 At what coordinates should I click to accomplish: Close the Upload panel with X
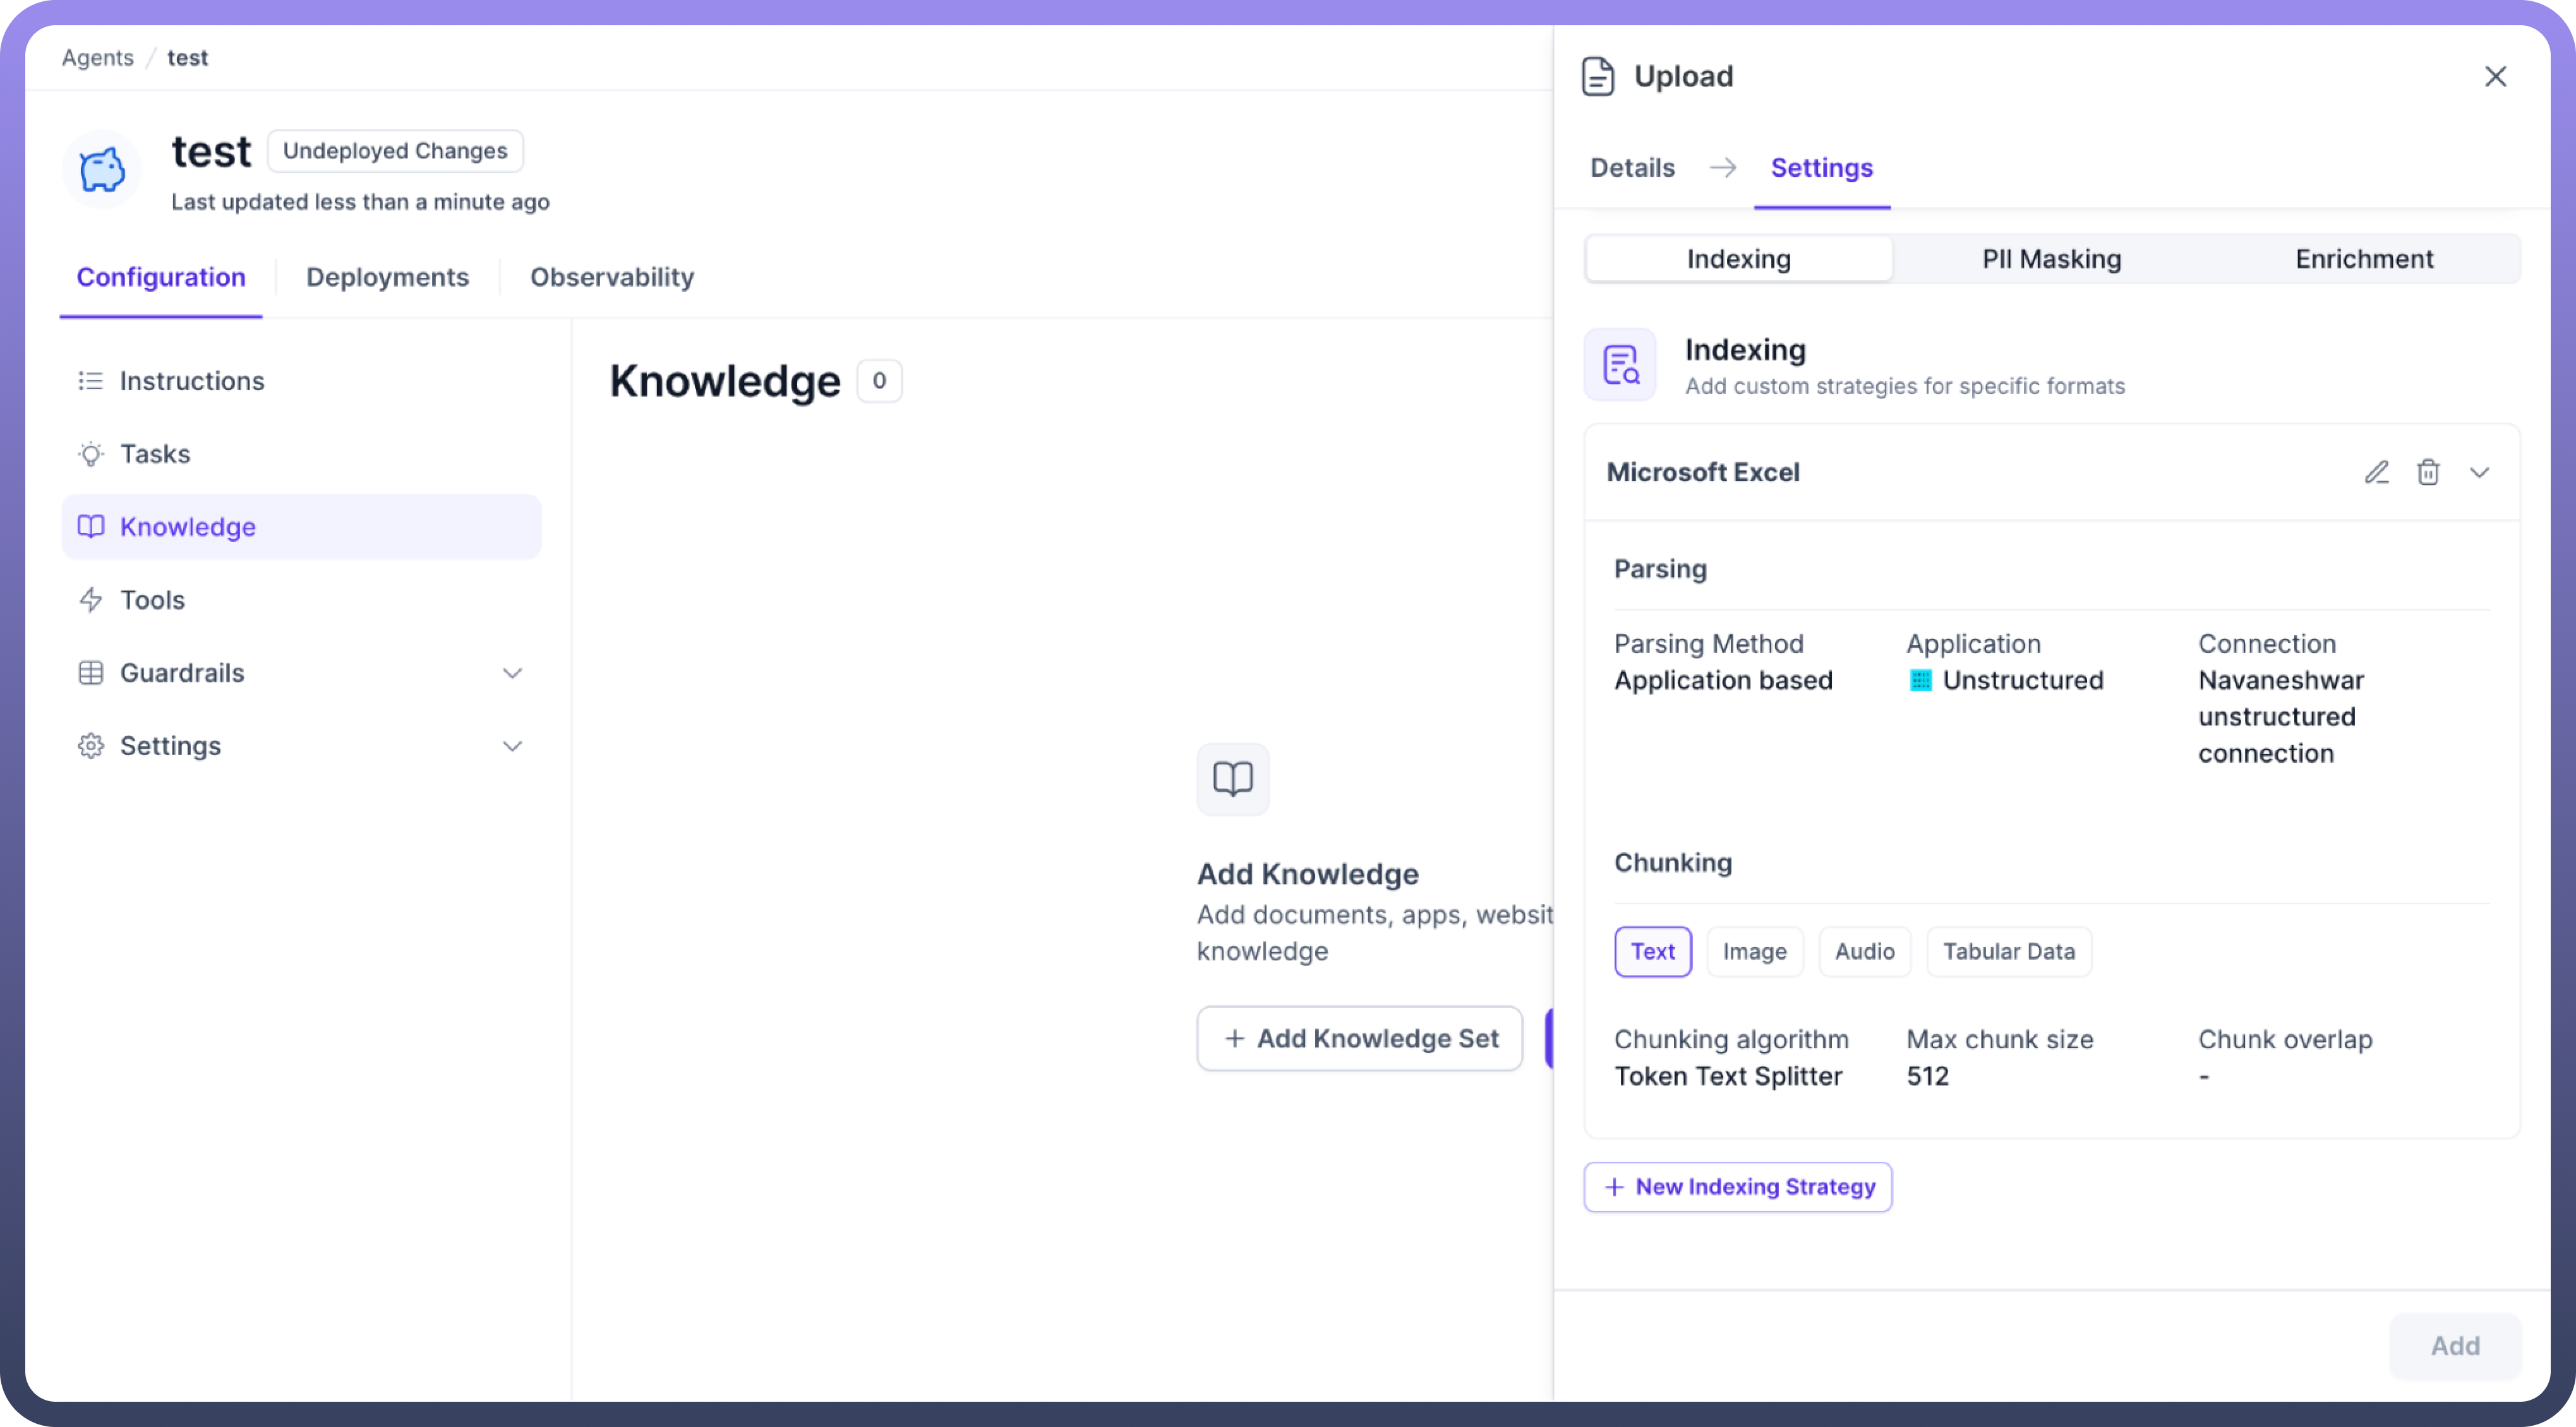[2495, 76]
